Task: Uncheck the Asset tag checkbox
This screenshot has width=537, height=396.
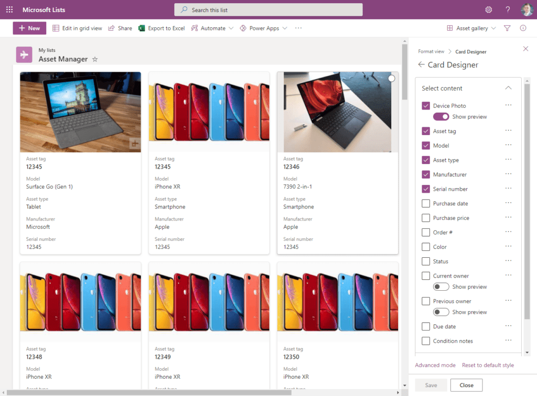Action: point(426,131)
